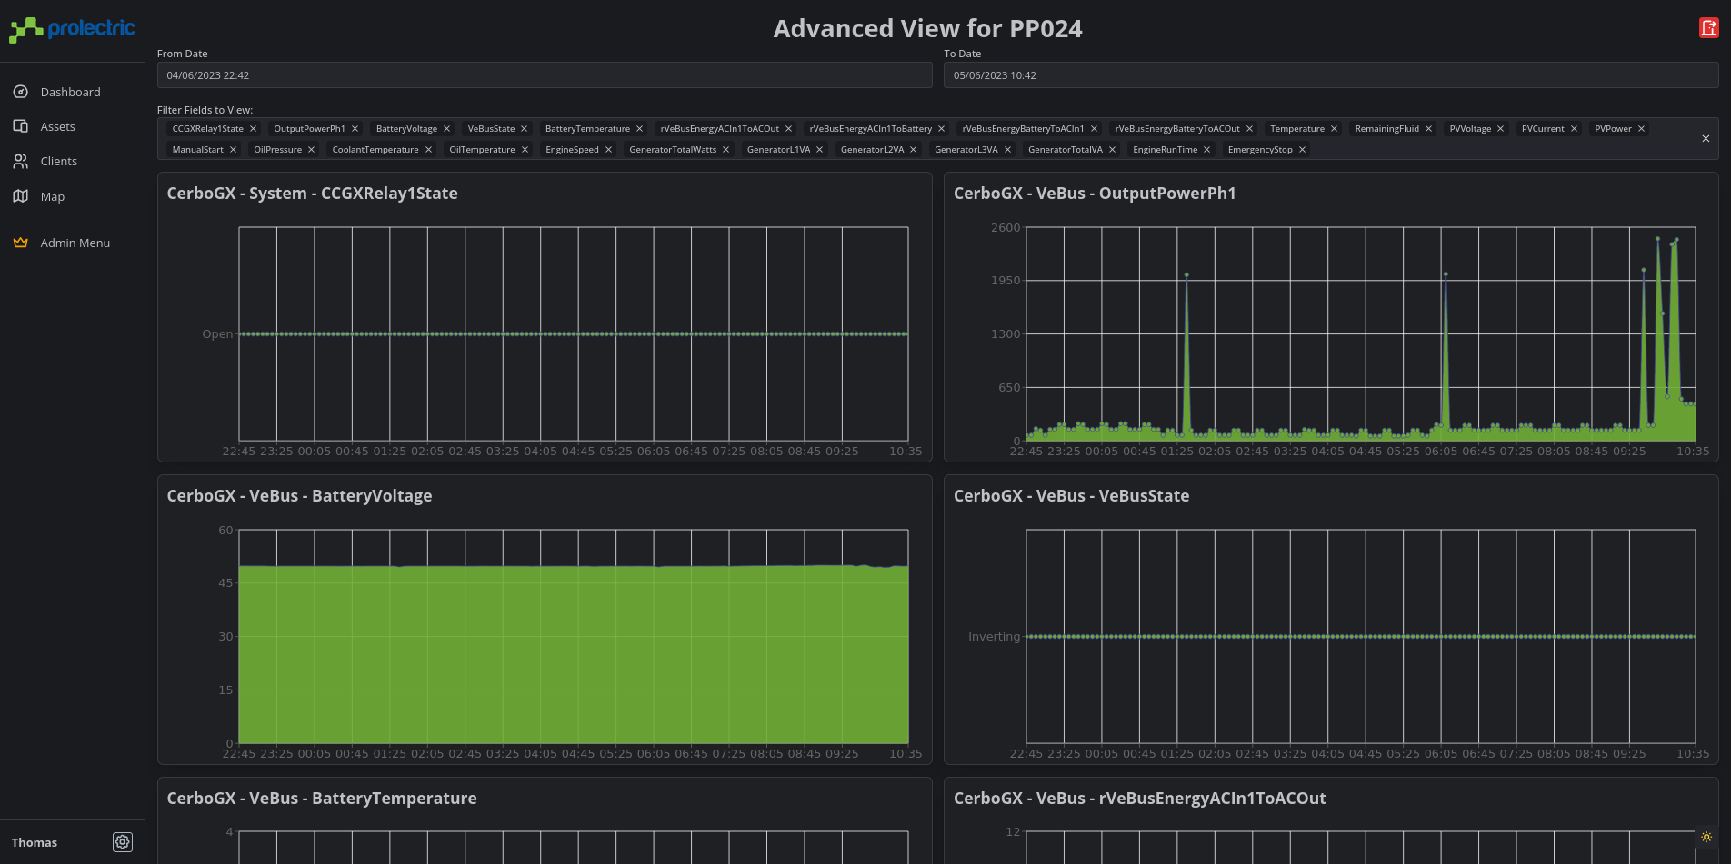The height and width of the screenshot is (864, 1731).
Task: Remove the rVeBusEnergyACIn1ToBattery filter chip
Action: [x=941, y=129]
